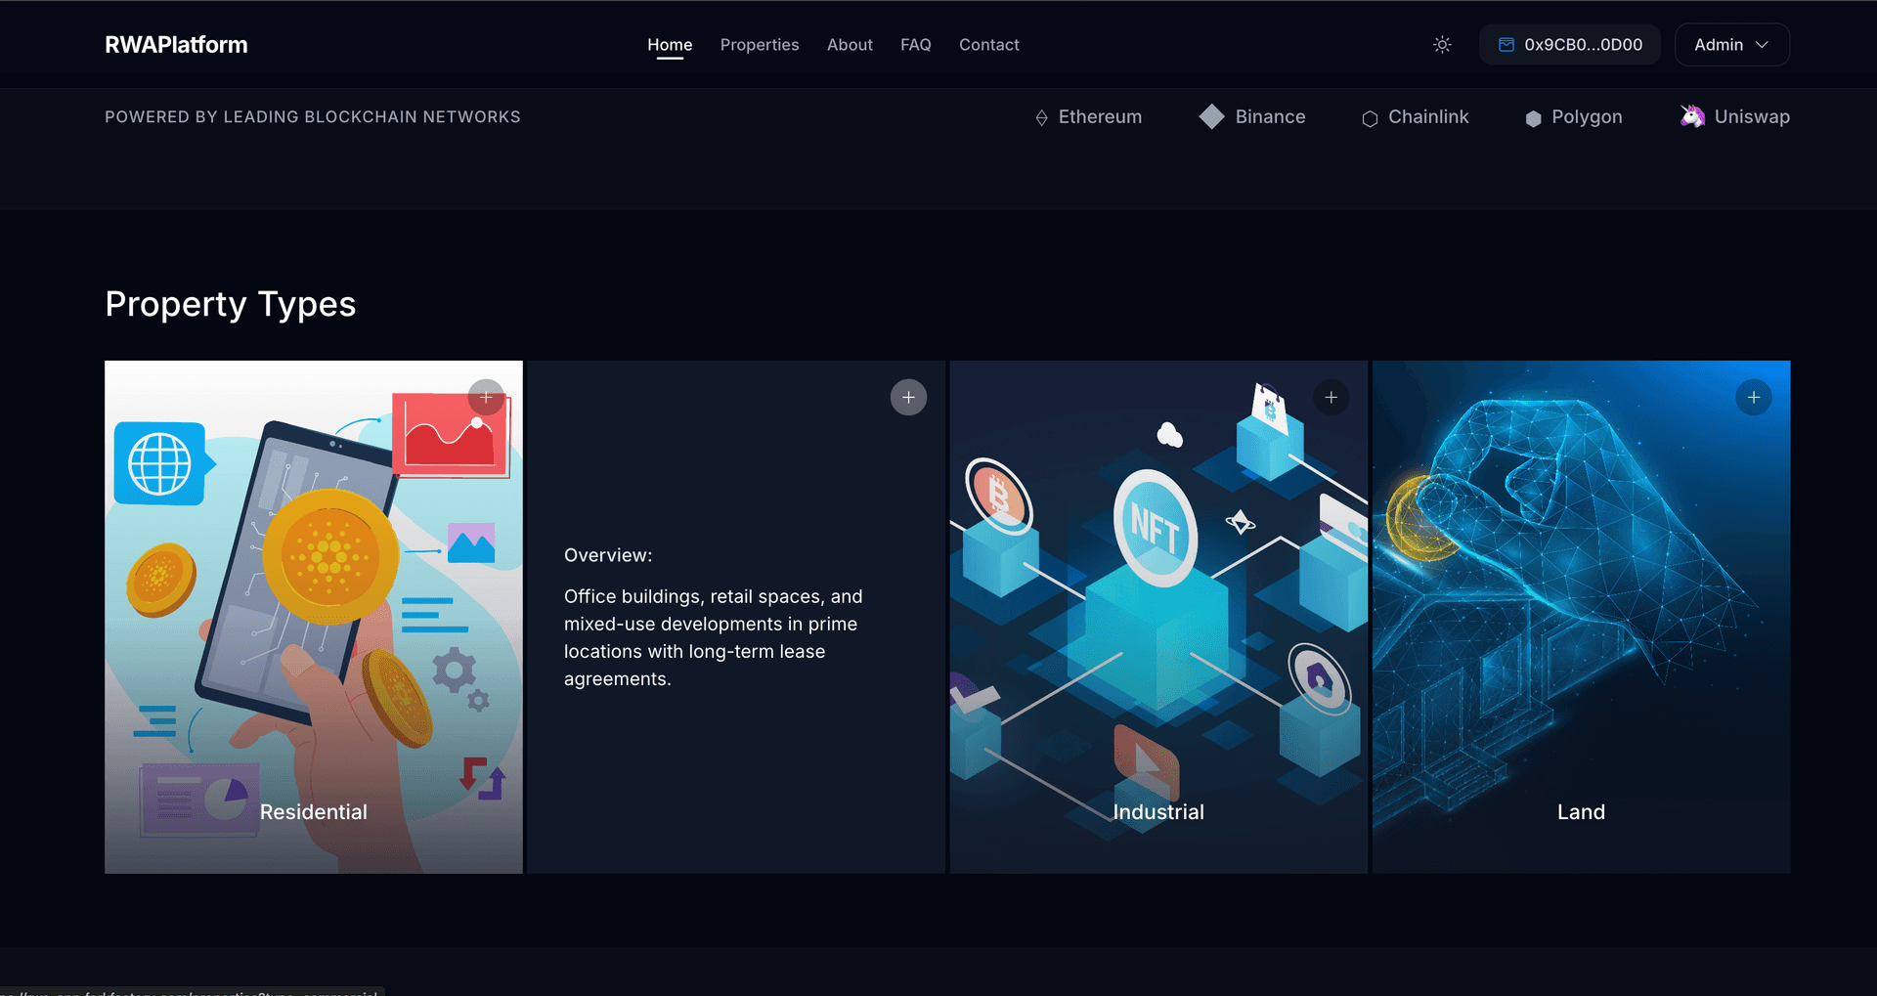
Task: Open the Admin dropdown menu
Action: 1731,45
